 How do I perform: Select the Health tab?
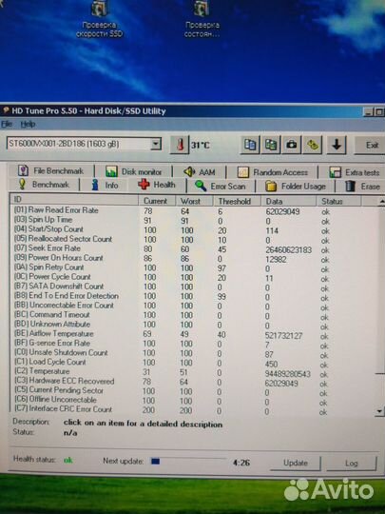point(157,185)
